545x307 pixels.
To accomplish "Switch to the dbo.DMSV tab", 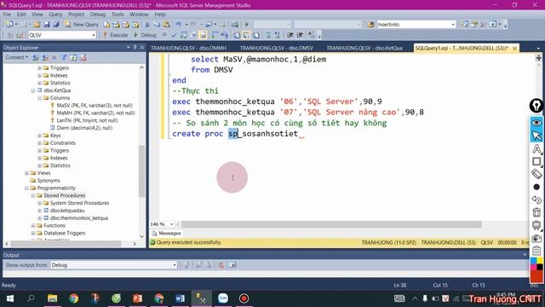I will click(276, 48).
